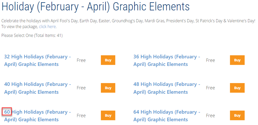Click Buy for the 36 High Holidays item

237,60
